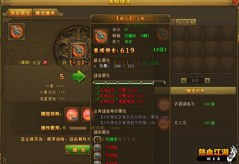The width and height of the screenshot is (239, 164).
Task: Click the forging attribute progress bar
Action: point(129,83)
